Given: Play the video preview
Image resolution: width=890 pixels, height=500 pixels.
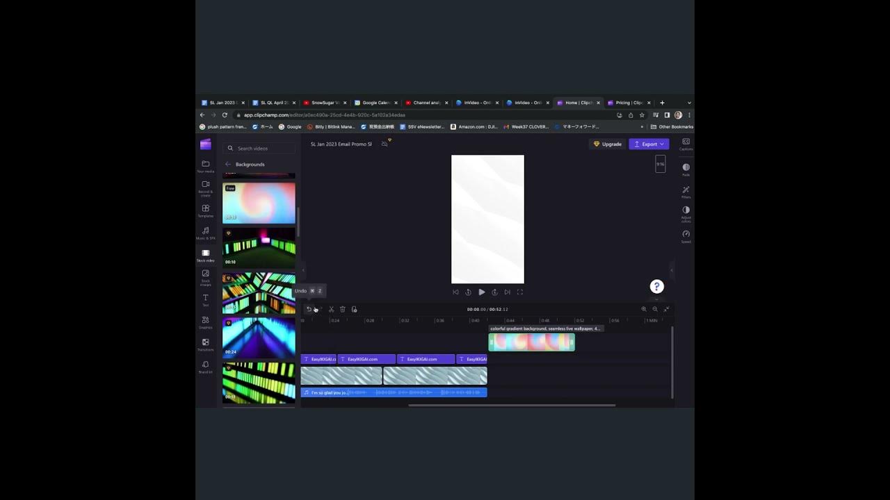Looking at the screenshot, I should (481, 292).
